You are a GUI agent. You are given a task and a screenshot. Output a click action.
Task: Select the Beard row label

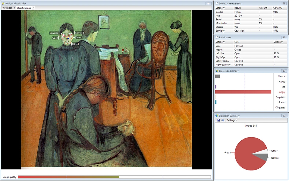[x=218, y=19]
